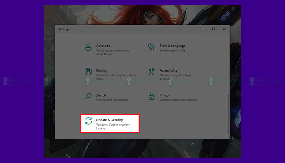Click the Time & Language clock icon
285x163 pixels.
151,47
